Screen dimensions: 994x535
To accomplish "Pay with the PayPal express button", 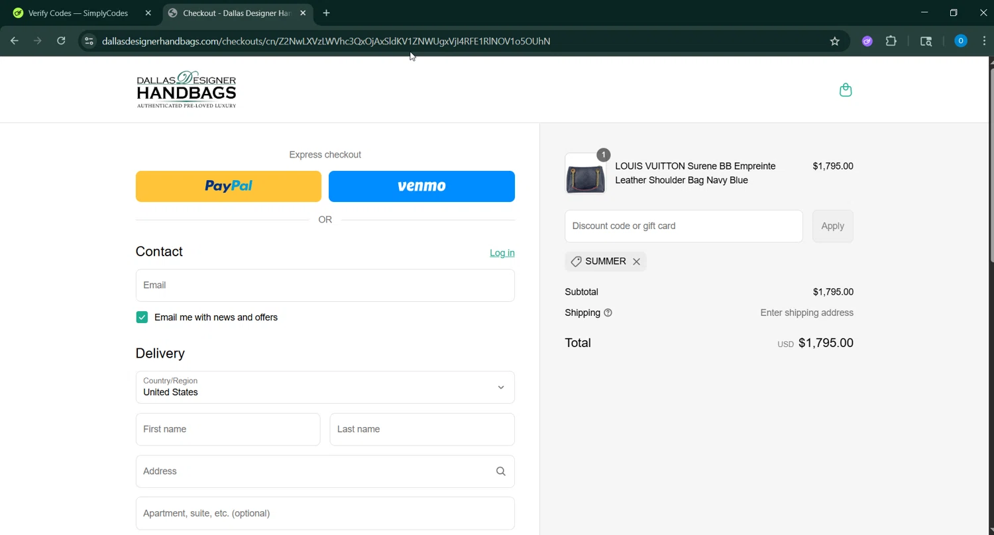I will point(229,186).
